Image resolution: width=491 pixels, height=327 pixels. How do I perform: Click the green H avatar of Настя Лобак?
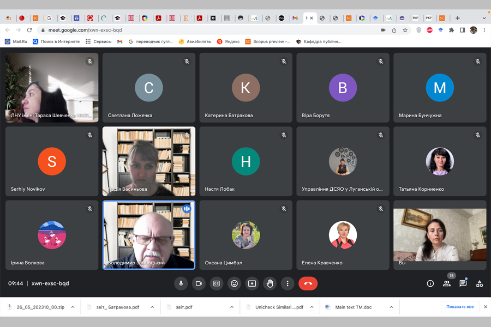(x=246, y=161)
